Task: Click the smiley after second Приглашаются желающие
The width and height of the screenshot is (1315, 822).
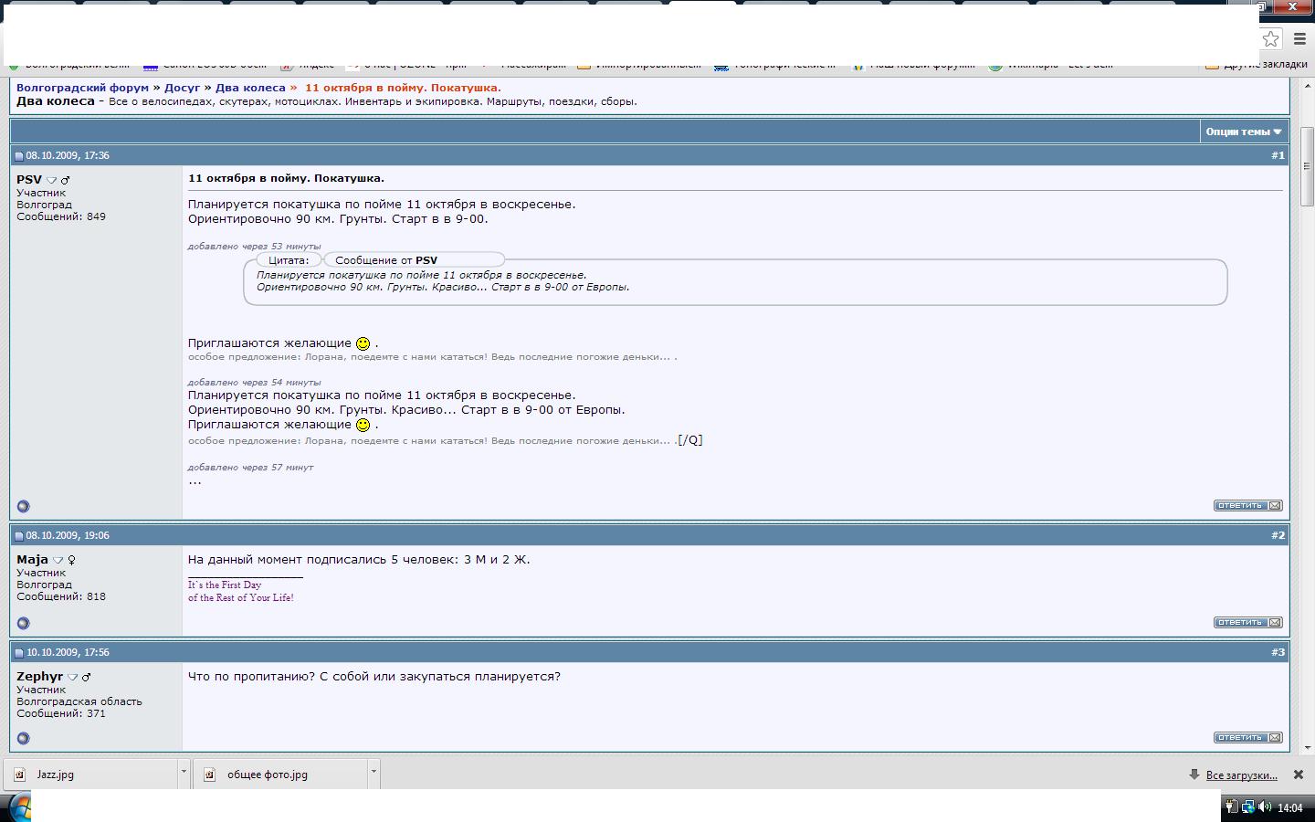Action: (363, 425)
